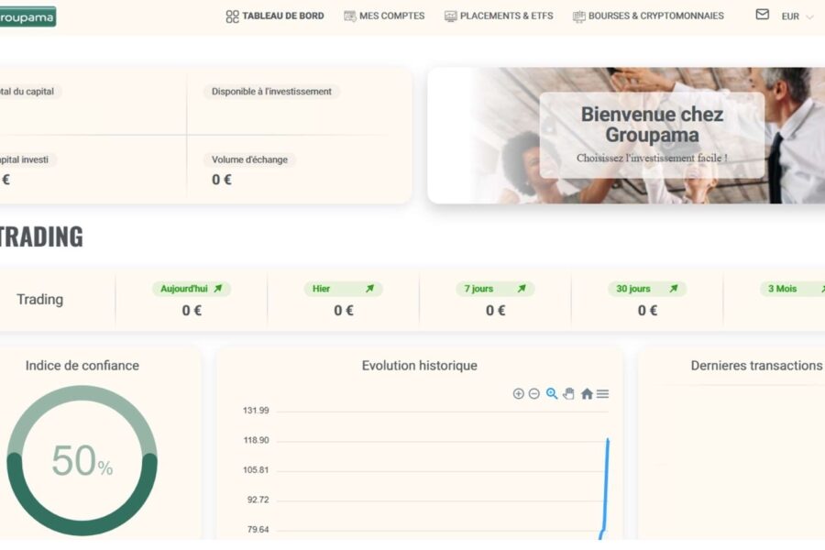Expand the EUR currency dropdown

(x=797, y=16)
